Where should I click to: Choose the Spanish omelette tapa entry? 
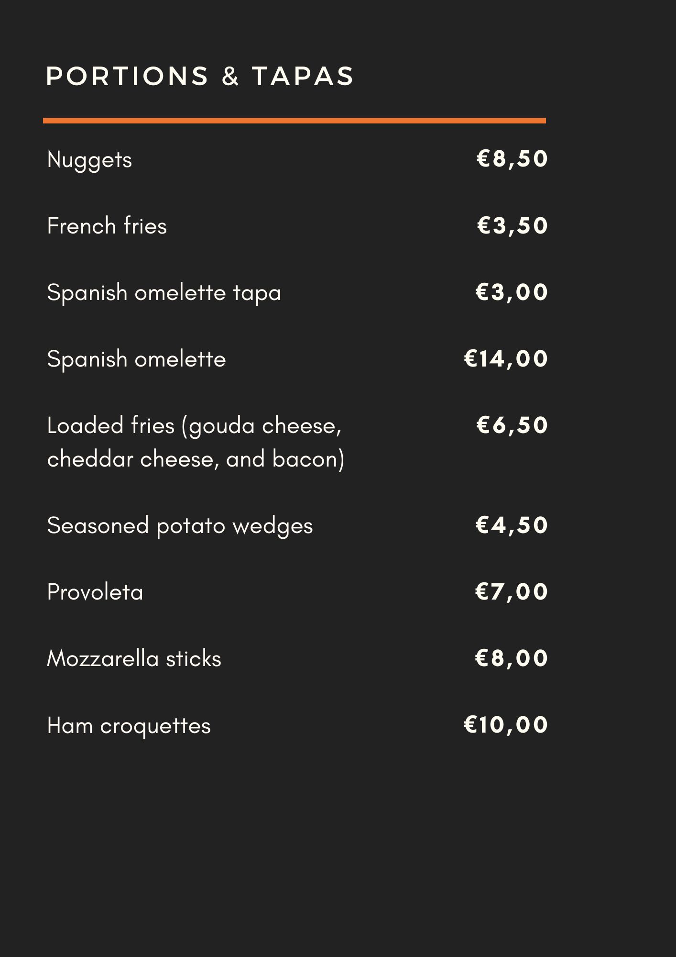[164, 293]
